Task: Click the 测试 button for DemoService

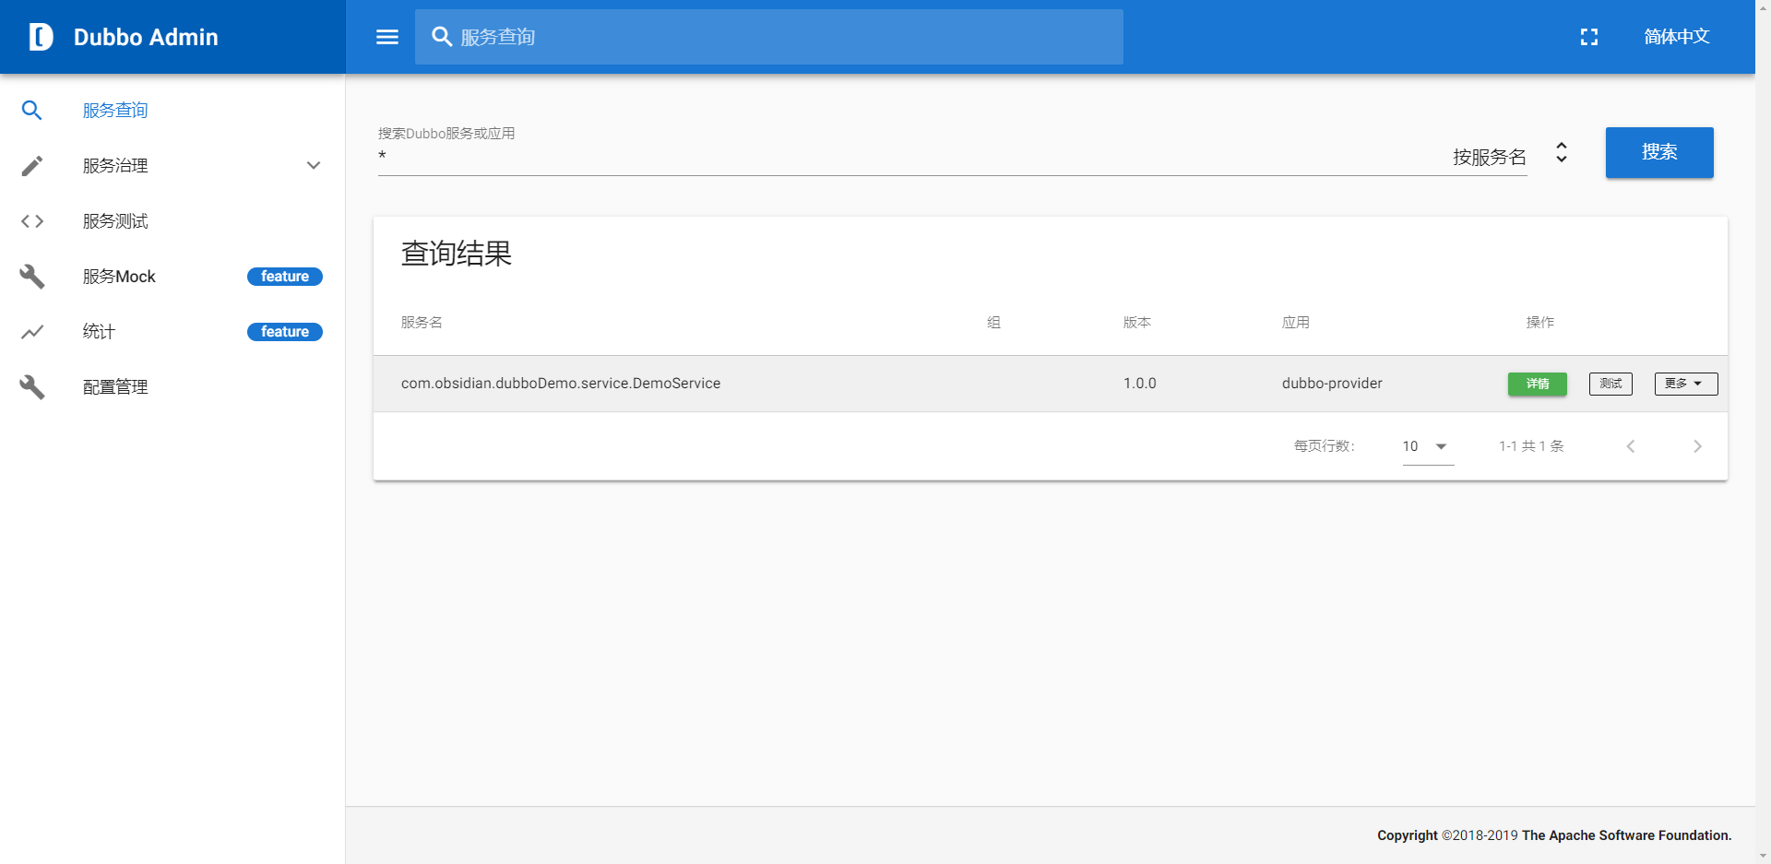Action: pyautogui.click(x=1611, y=384)
